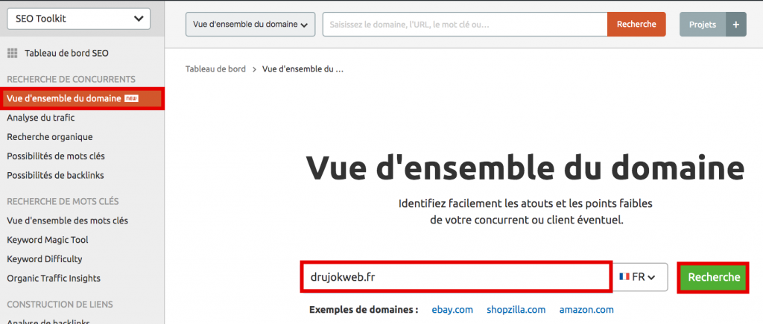Click the green Recherche button
Screen dimensions: 763x324
714,277
